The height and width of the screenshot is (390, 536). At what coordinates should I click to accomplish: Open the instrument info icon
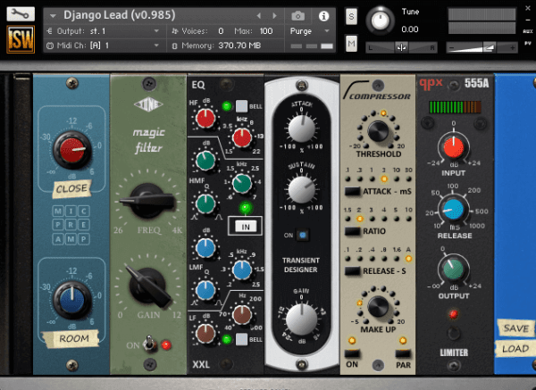pos(323,16)
